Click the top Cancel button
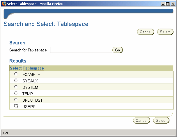The image size is (177, 137). (146, 32)
